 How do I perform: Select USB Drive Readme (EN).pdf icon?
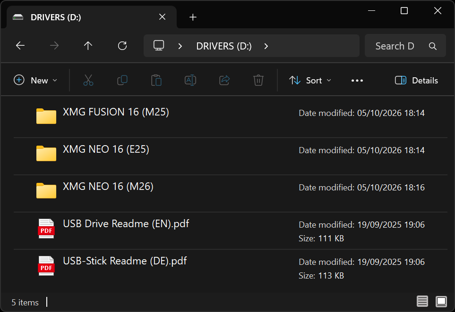[x=46, y=229]
